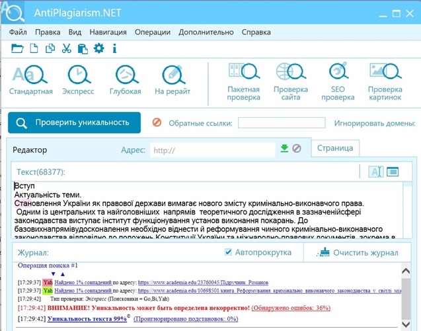Click the Текст(68377) label
This screenshot has height=331, width=421.
tap(41, 172)
